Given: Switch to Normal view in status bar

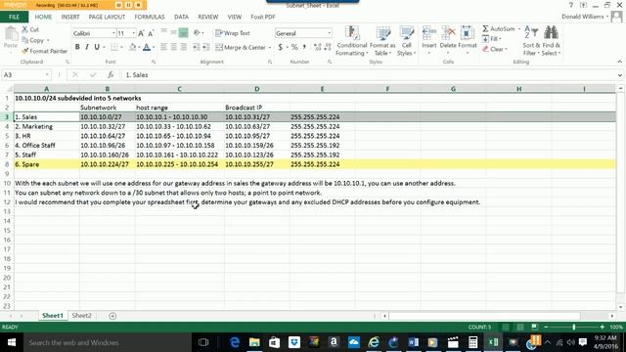Looking at the screenshot, I should click(506, 327).
